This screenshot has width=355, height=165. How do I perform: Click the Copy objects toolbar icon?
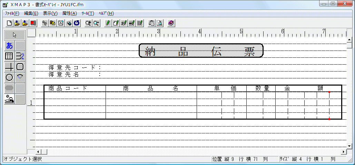tap(53, 23)
